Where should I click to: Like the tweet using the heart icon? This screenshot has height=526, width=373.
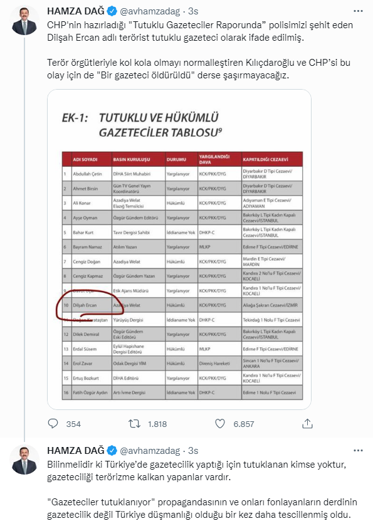(222, 424)
